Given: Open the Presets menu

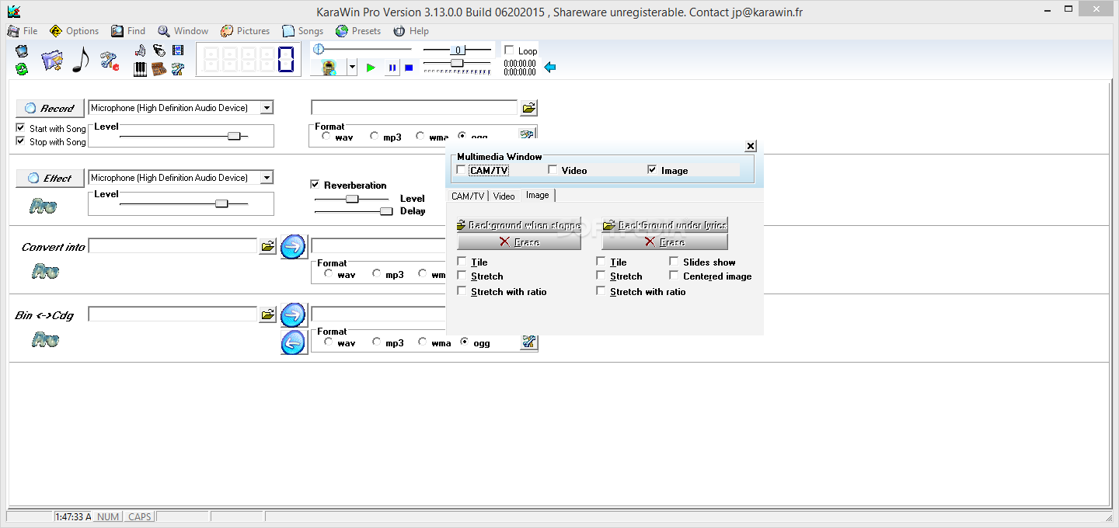Looking at the screenshot, I should 358,31.
